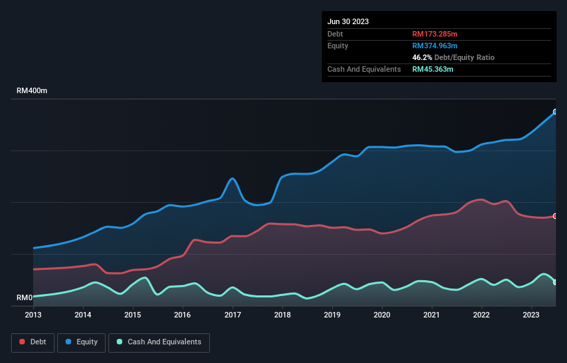Click the 2023 x-axis label
567x363 pixels.
click(531, 315)
